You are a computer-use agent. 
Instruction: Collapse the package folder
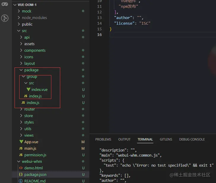(21, 70)
